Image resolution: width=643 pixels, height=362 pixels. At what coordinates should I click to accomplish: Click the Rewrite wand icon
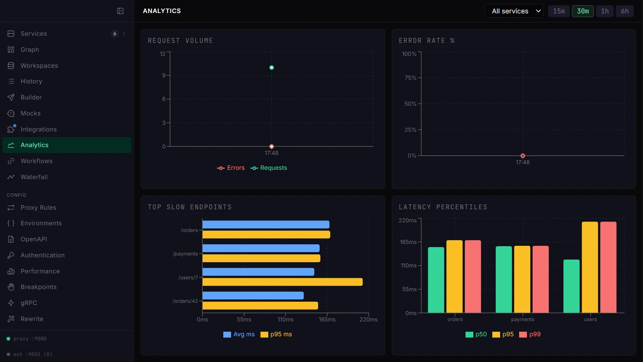pyautogui.click(x=11, y=319)
